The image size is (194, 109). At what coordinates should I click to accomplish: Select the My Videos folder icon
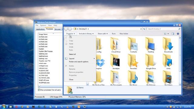[168, 77]
